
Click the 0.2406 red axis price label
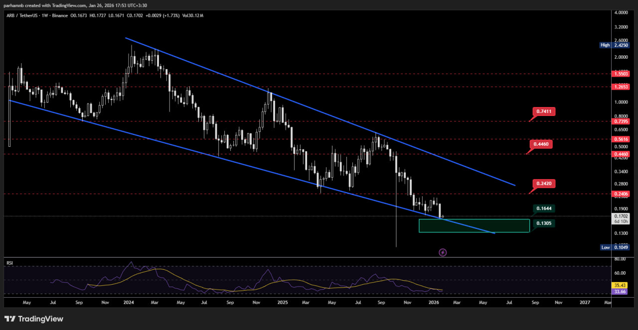tap(621, 194)
